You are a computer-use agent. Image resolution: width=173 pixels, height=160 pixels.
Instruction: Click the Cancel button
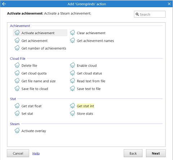point(18,153)
